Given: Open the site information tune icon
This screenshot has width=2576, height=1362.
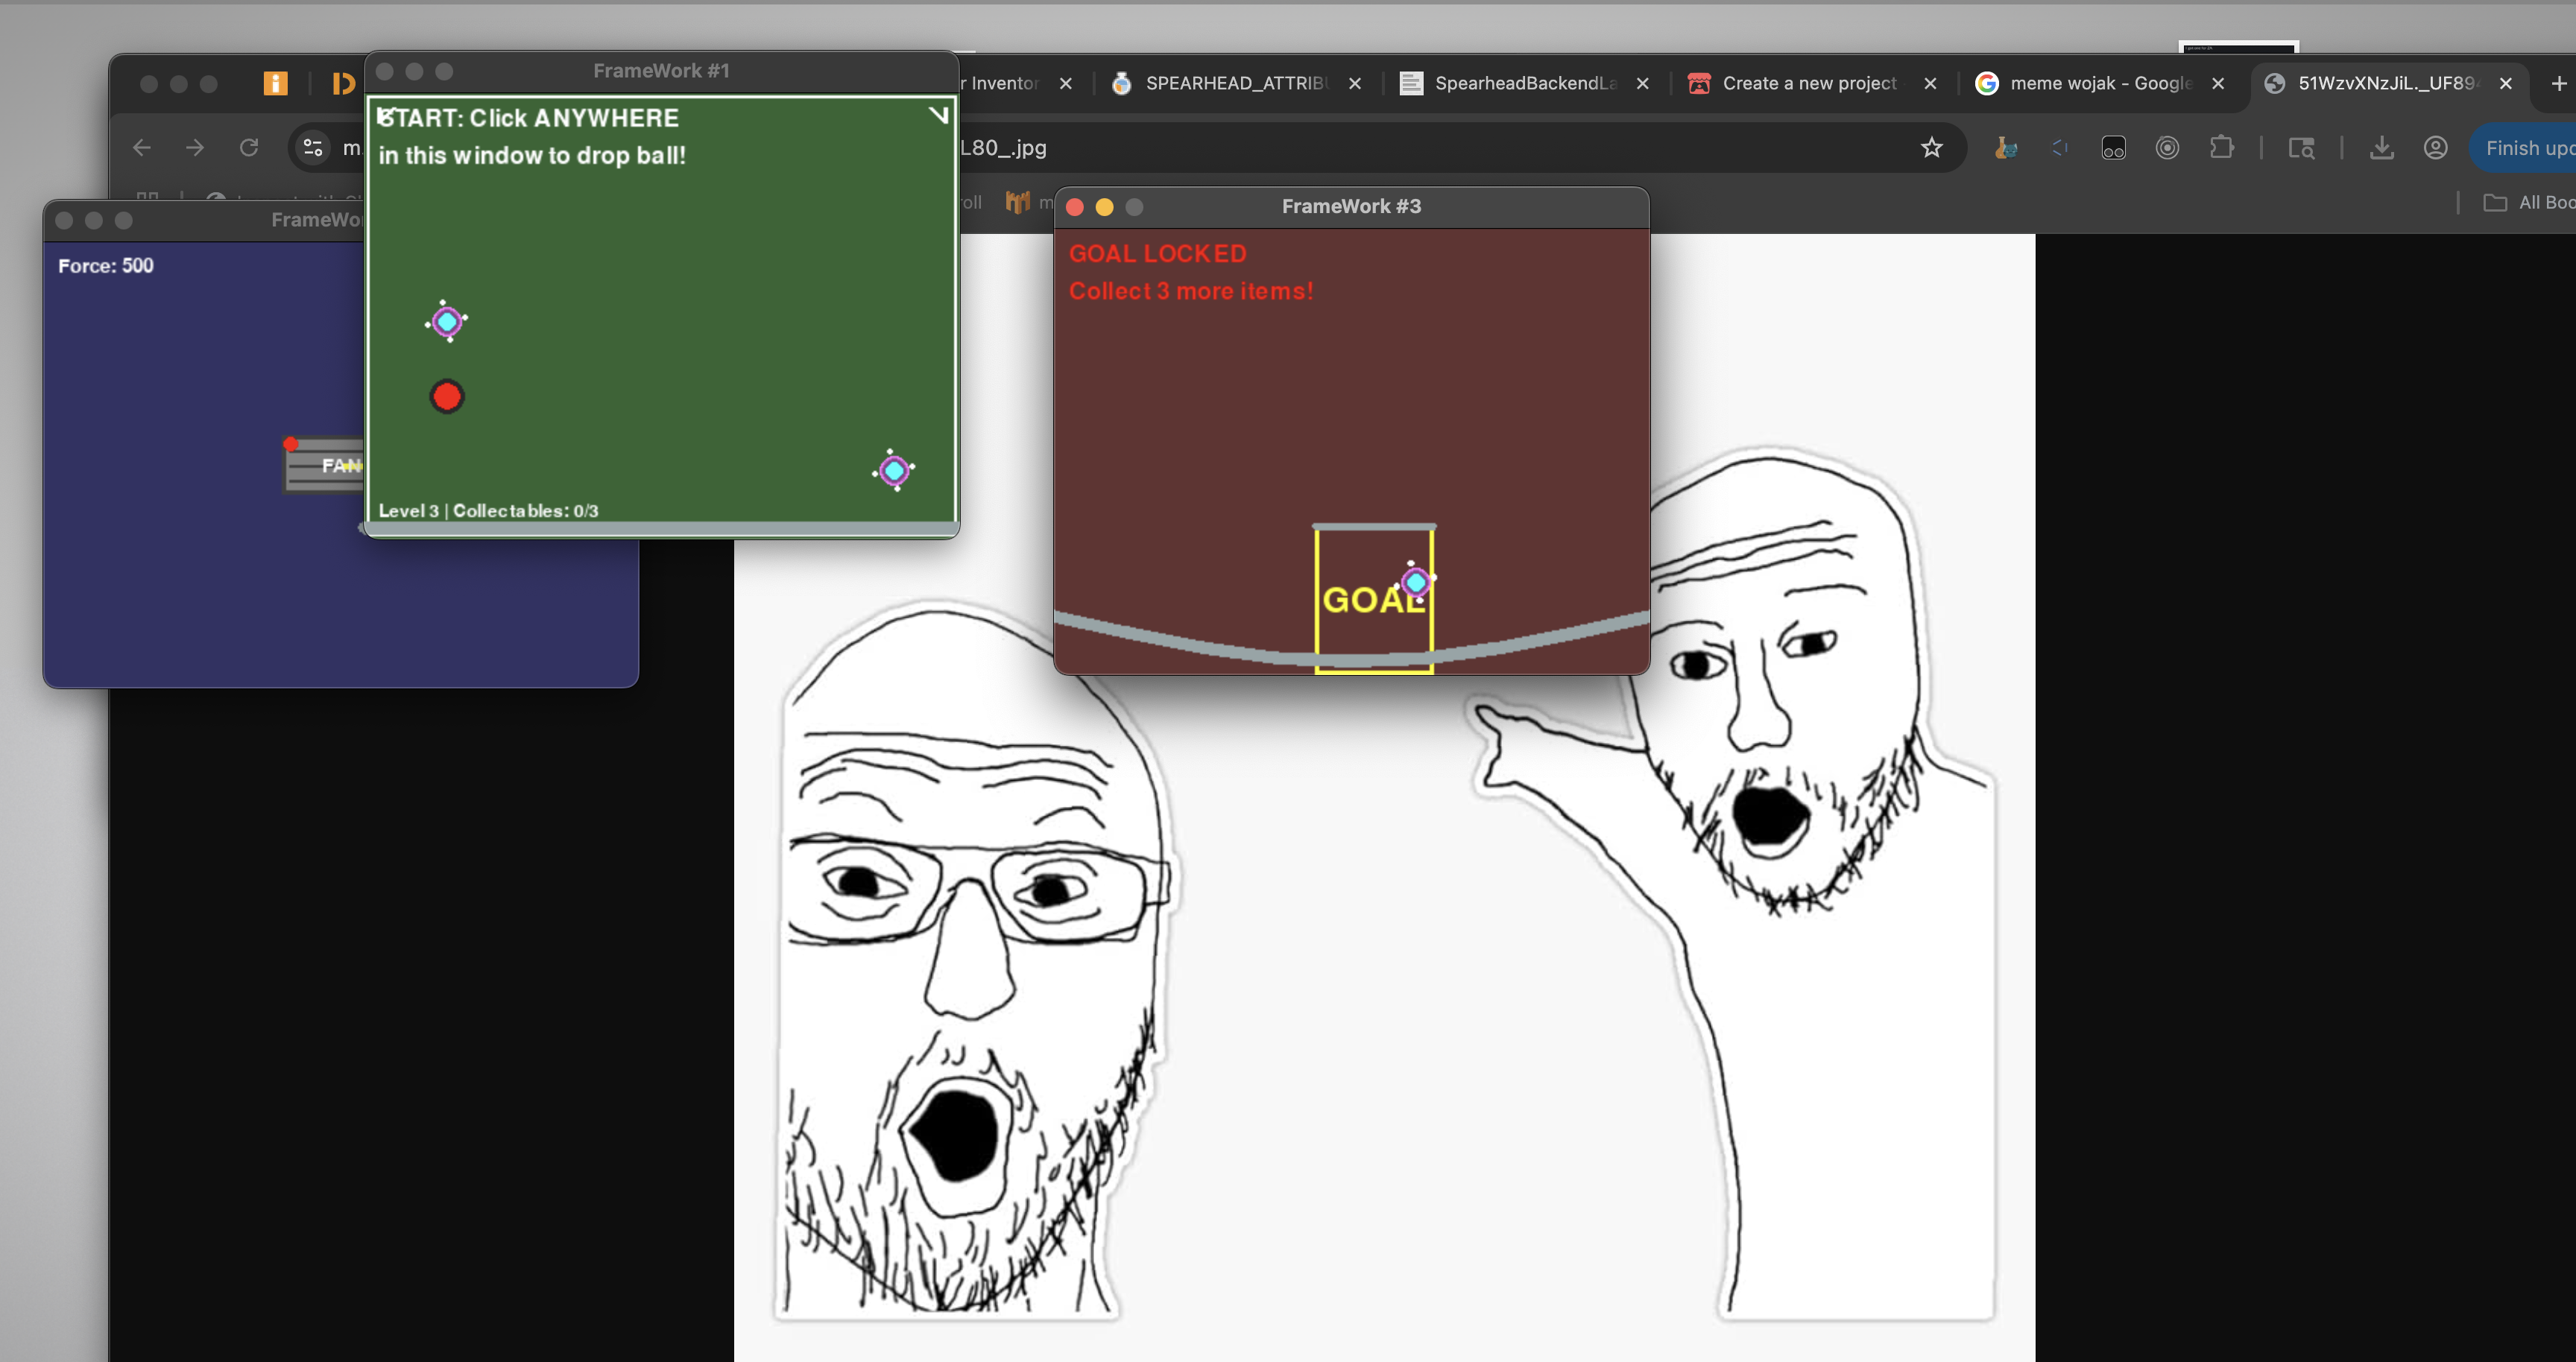Looking at the screenshot, I should [x=313, y=148].
